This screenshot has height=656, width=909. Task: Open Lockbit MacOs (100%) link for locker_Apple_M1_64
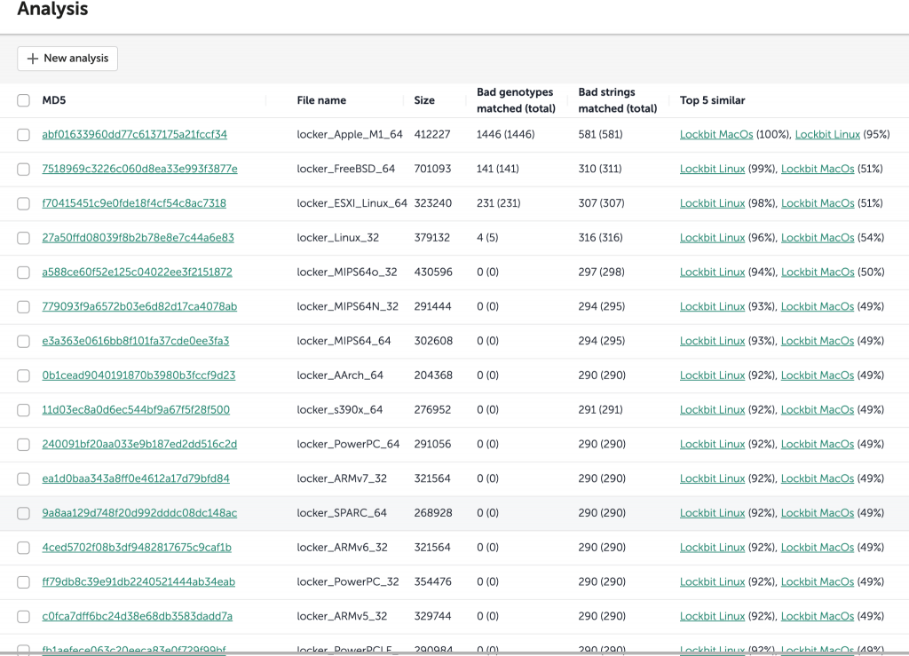(716, 134)
